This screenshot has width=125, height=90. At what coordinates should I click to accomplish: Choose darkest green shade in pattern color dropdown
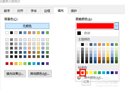[116, 62]
